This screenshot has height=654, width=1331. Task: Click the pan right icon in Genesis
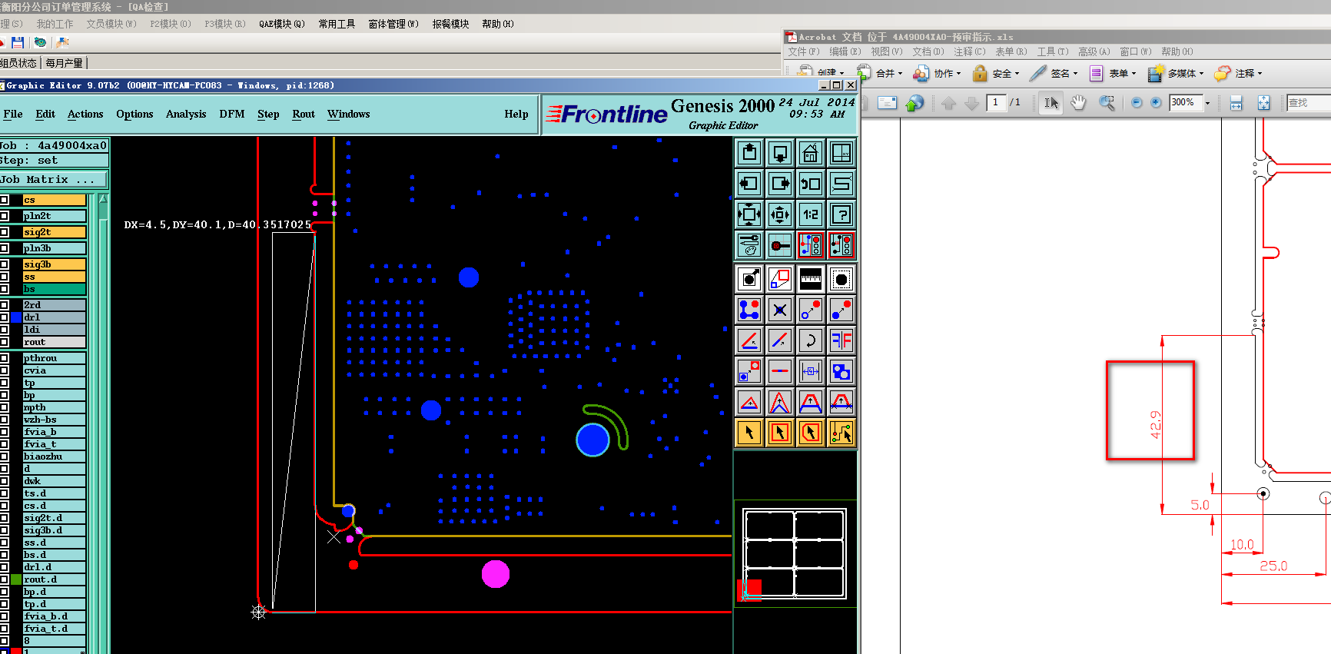pyautogui.click(x=780, y=184)
